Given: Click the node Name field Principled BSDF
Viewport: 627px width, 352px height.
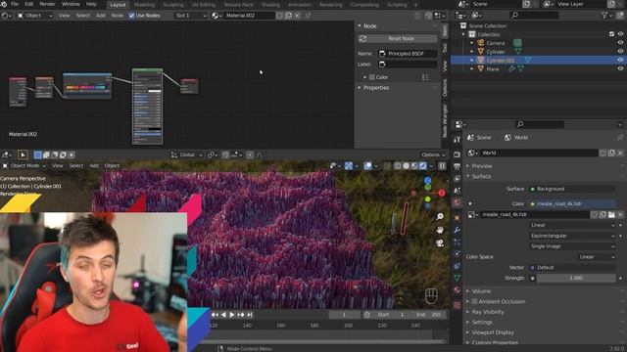Looking at the screenshot, I should (x=408, y=54).
